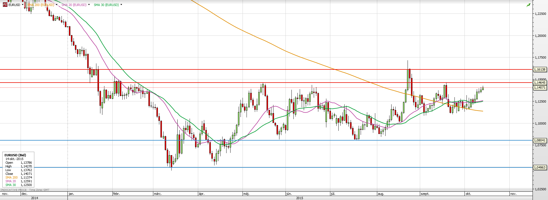Select the 1,14071 current price tag
Viewport: 548px width, 200px height.
(x=540, y=87)
